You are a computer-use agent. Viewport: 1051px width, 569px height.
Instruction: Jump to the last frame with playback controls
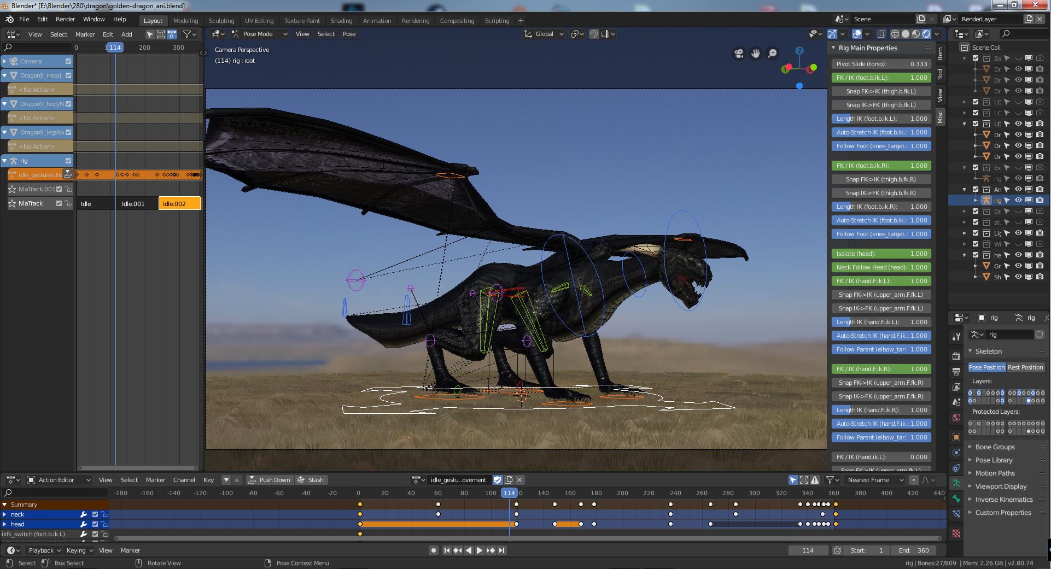(x=502, y=550)
